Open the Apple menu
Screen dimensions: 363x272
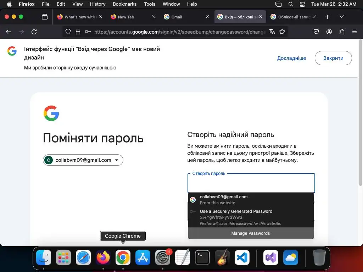[9, 4]
